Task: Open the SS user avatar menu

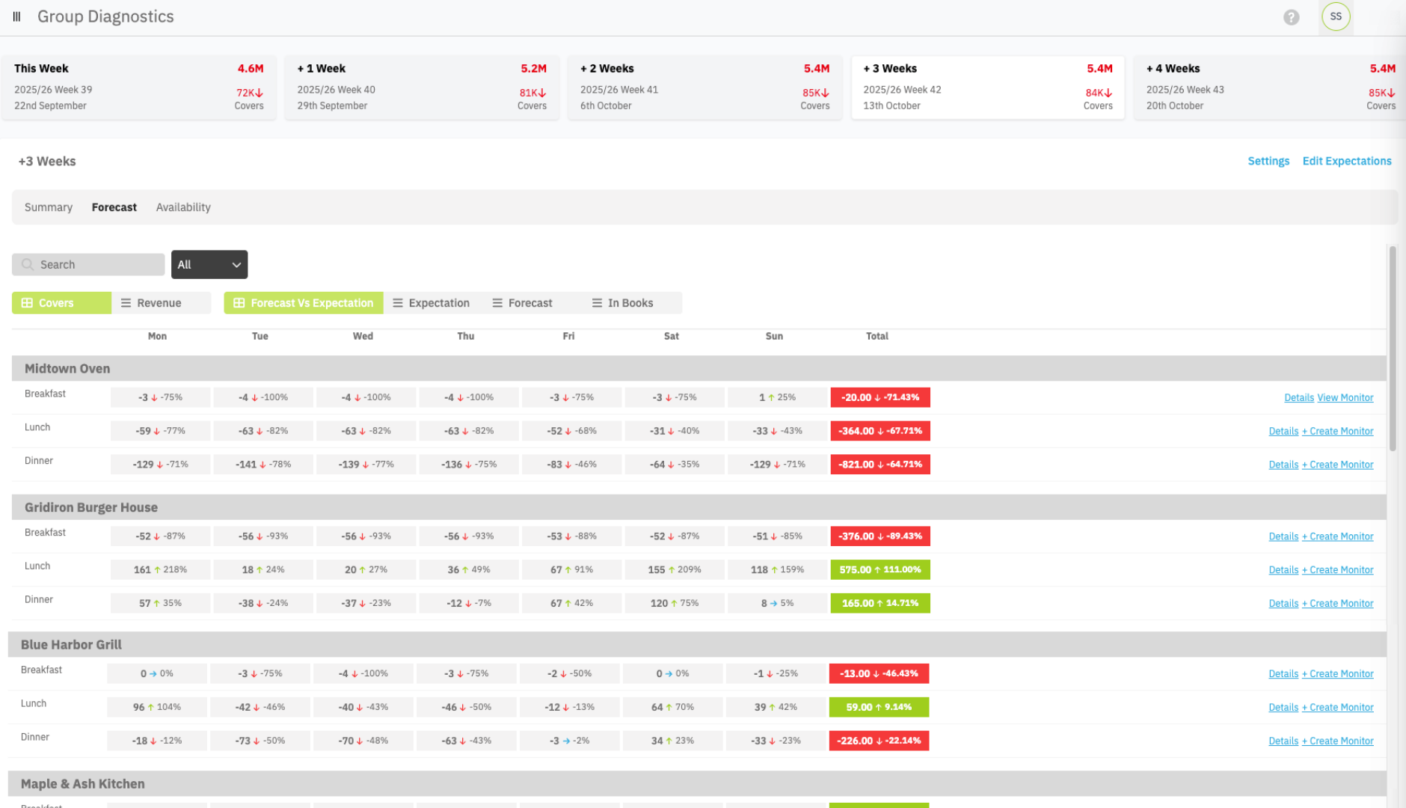Action: 1335,16
